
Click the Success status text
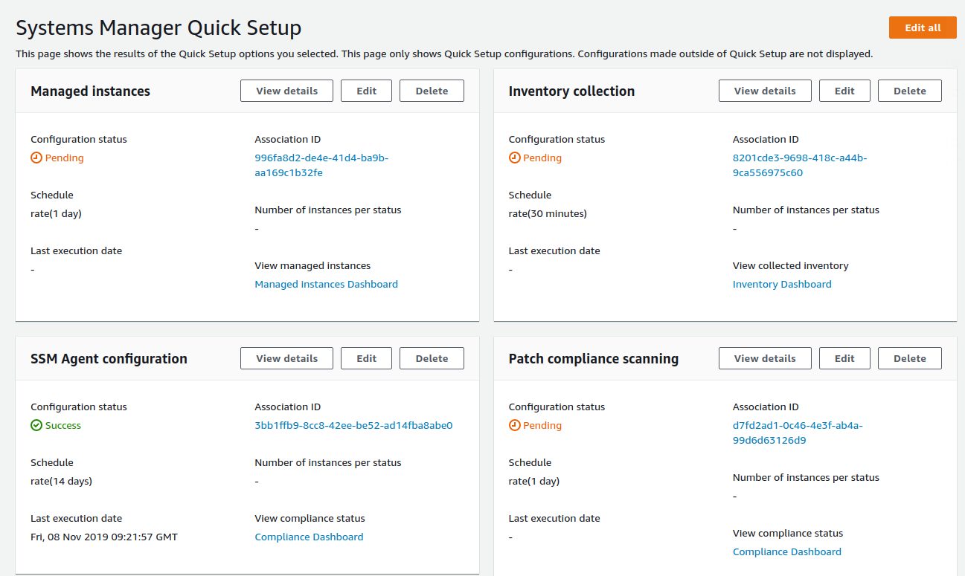(x=63, y=425)
